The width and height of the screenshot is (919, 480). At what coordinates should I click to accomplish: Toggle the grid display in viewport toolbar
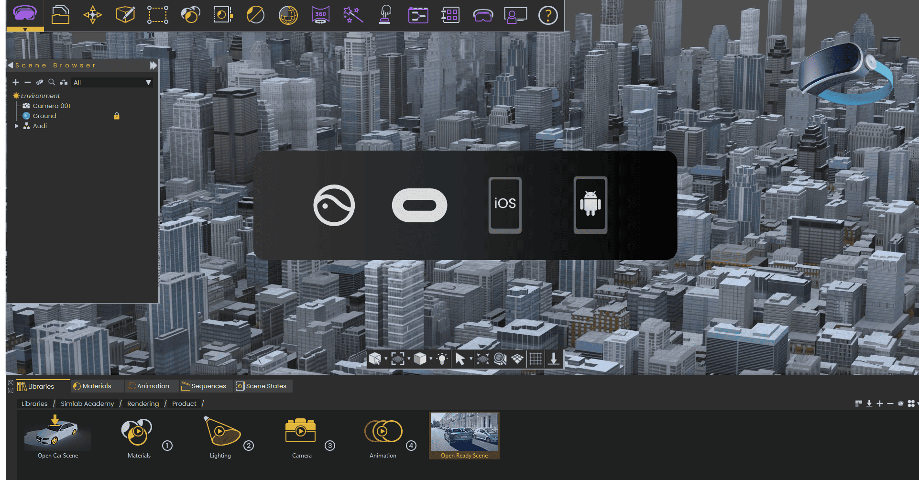536,359
